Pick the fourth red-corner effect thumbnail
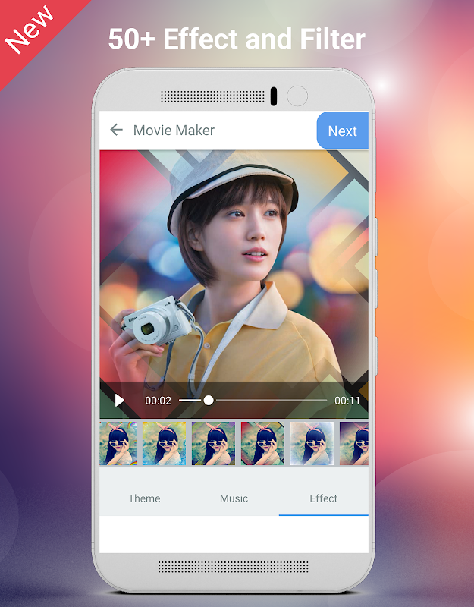Viewport: 474px width, 607px height. pyautogui.click(x=262, y=444)
